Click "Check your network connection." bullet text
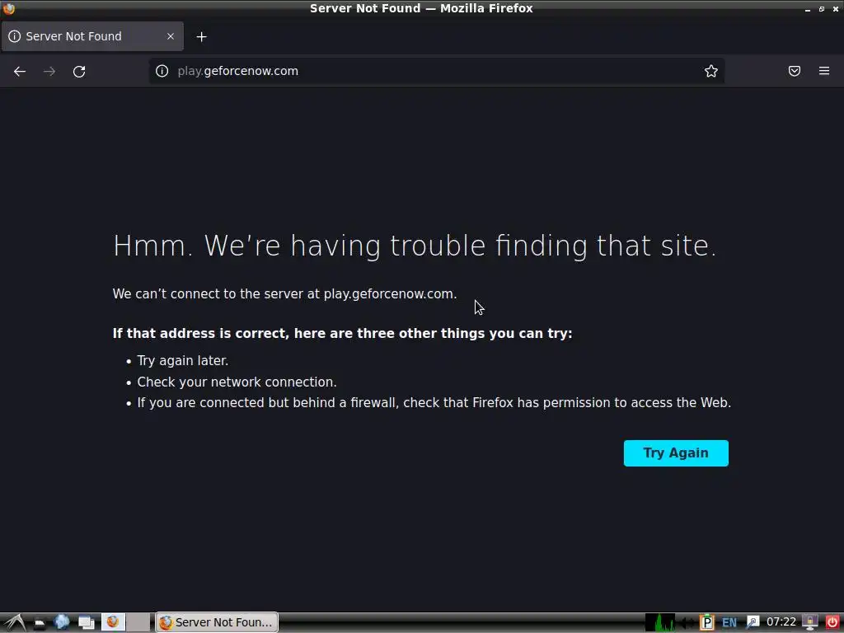The width and height of the screenshot is (844, 633). pos(237,382)
